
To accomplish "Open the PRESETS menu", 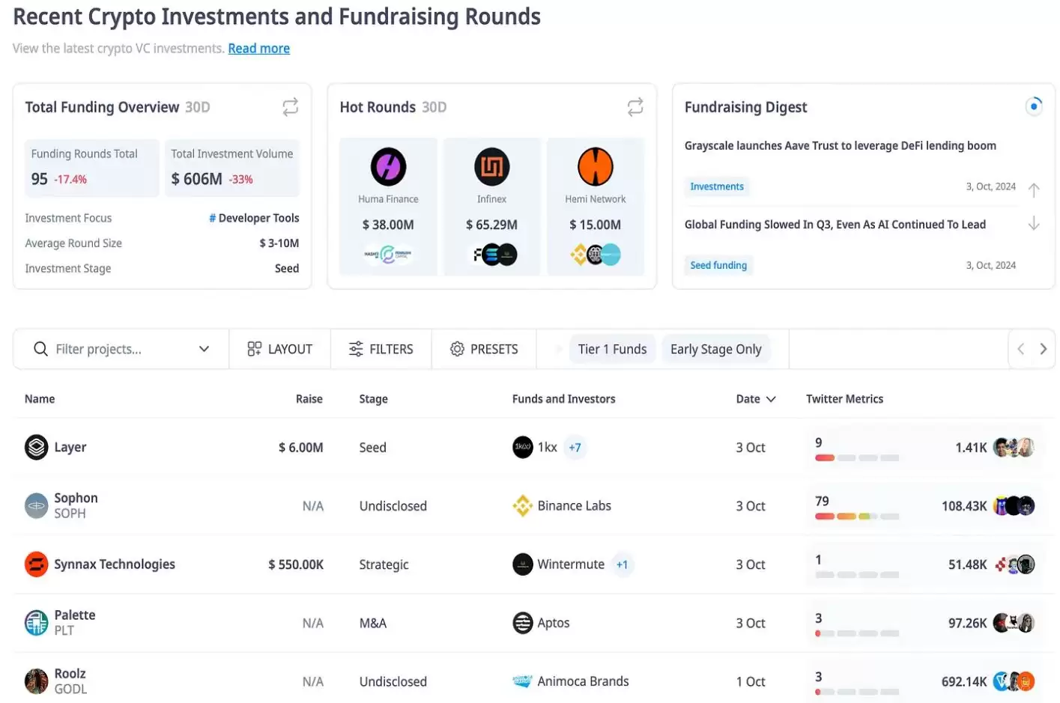I will pyautogui.click(x=484, y=349).
